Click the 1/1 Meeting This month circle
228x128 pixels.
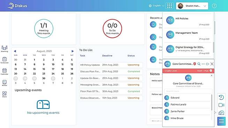point(44,29)
